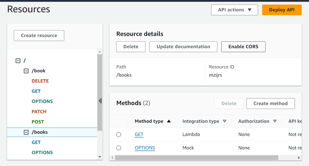This screenshot has width=309, height=166.
Task: Select DELETE method under /book
Action: (x=40, y=81)
